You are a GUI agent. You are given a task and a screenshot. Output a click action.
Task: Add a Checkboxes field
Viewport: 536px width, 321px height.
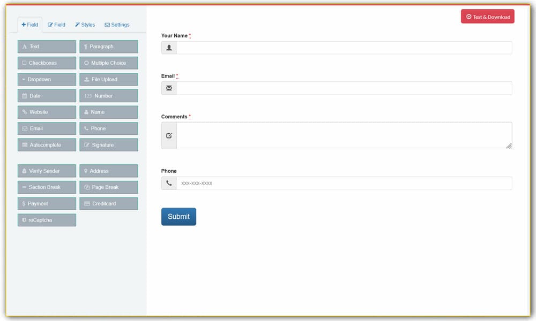[47, 63]
